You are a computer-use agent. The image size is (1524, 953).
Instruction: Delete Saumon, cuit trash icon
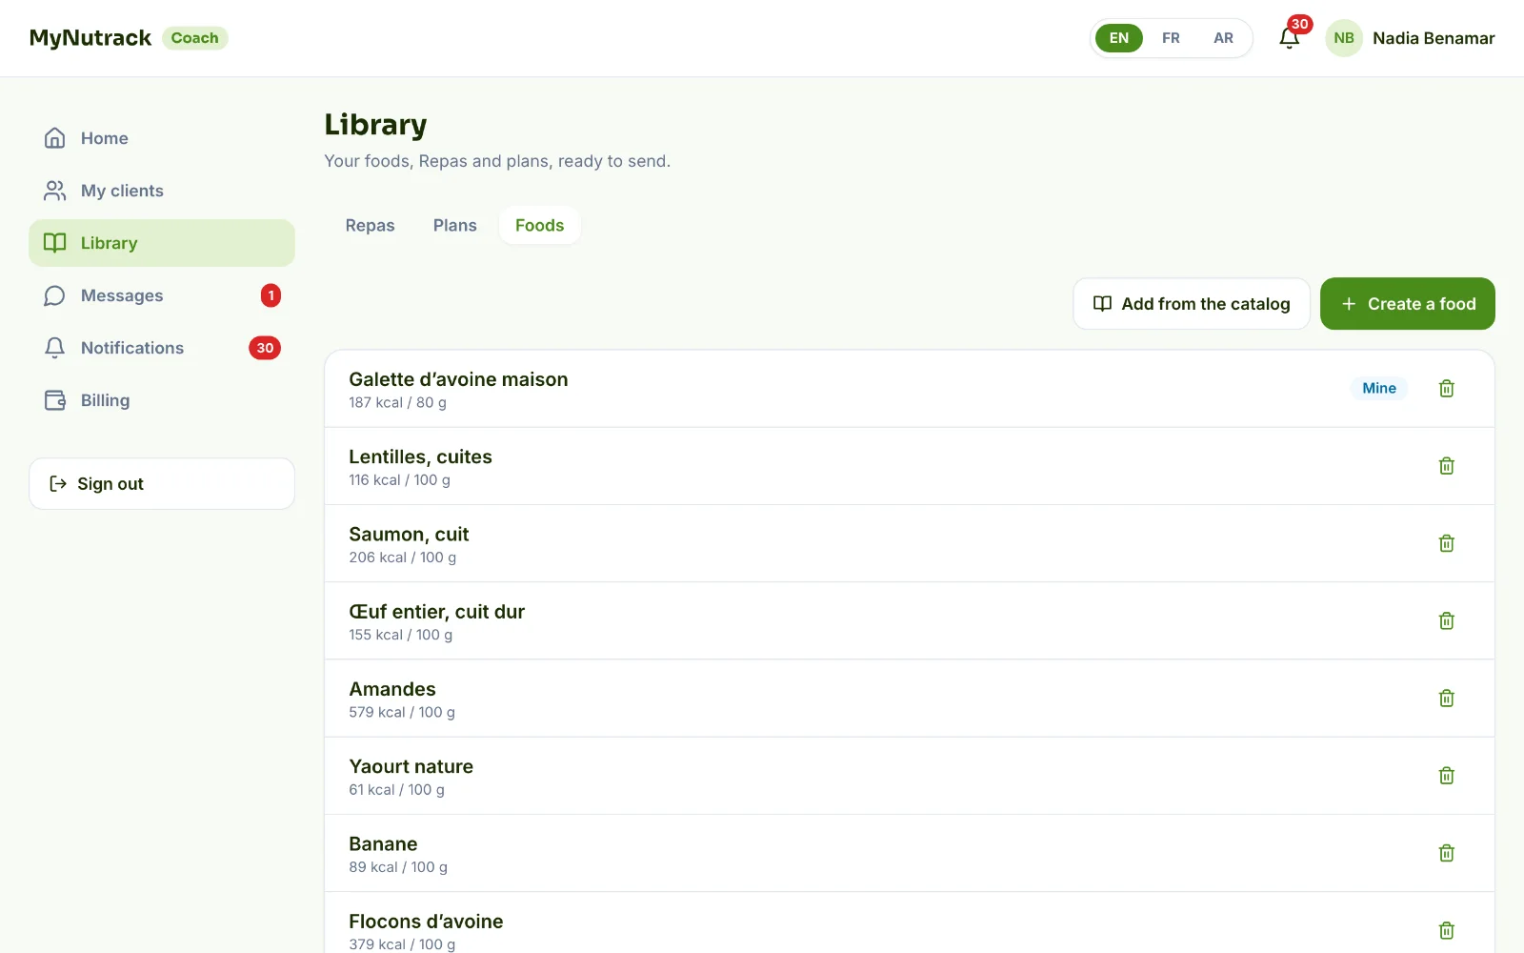tap(1446, 543)
